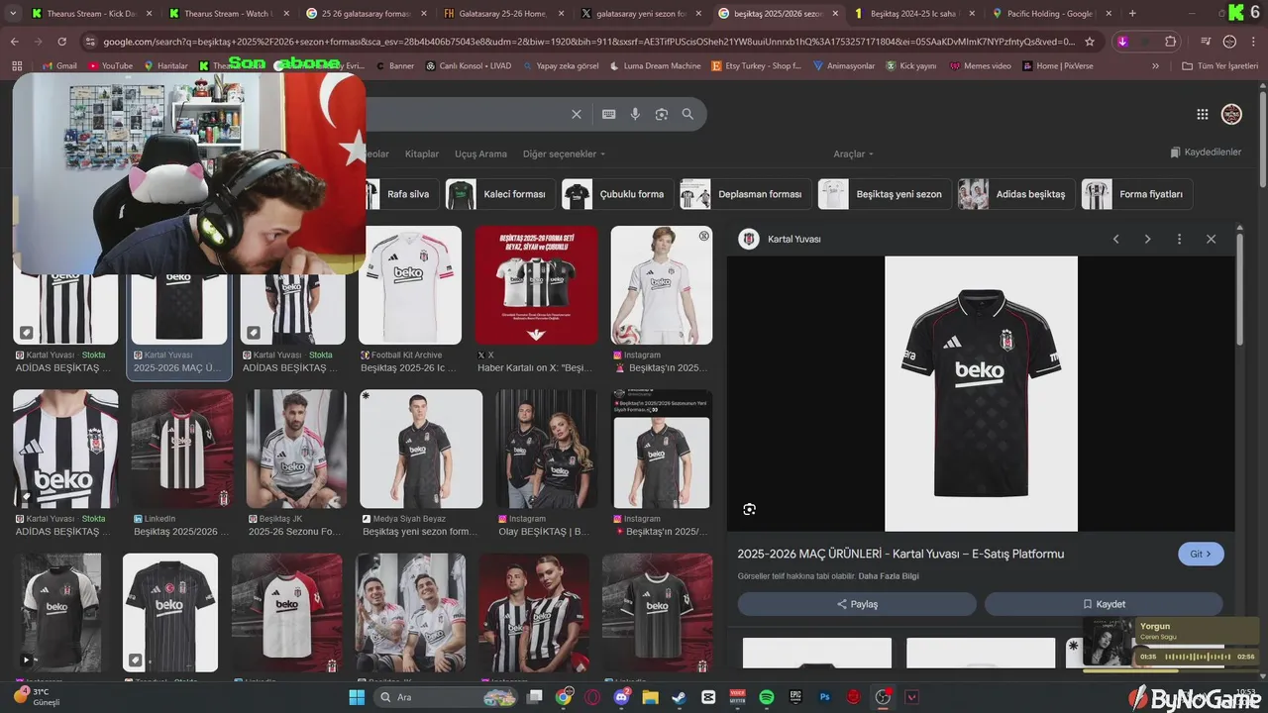Search by image using the Lens icon
Image resolution: width=1268 pixels, height=713 pixels.
tap(662, 114)
